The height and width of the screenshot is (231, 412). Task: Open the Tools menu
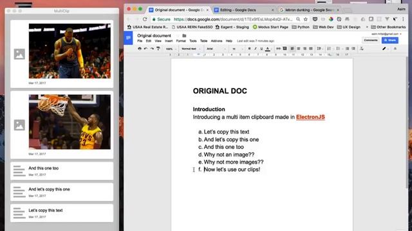[x=193, y=41]
